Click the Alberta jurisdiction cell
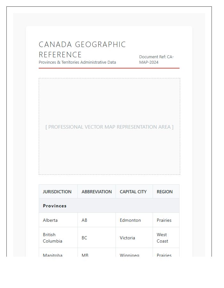 coord(58,220)
